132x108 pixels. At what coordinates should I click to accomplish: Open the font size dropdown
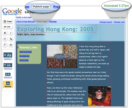(11, 45)
